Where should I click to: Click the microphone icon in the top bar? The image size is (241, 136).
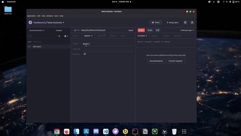click(x=230, y=2)
